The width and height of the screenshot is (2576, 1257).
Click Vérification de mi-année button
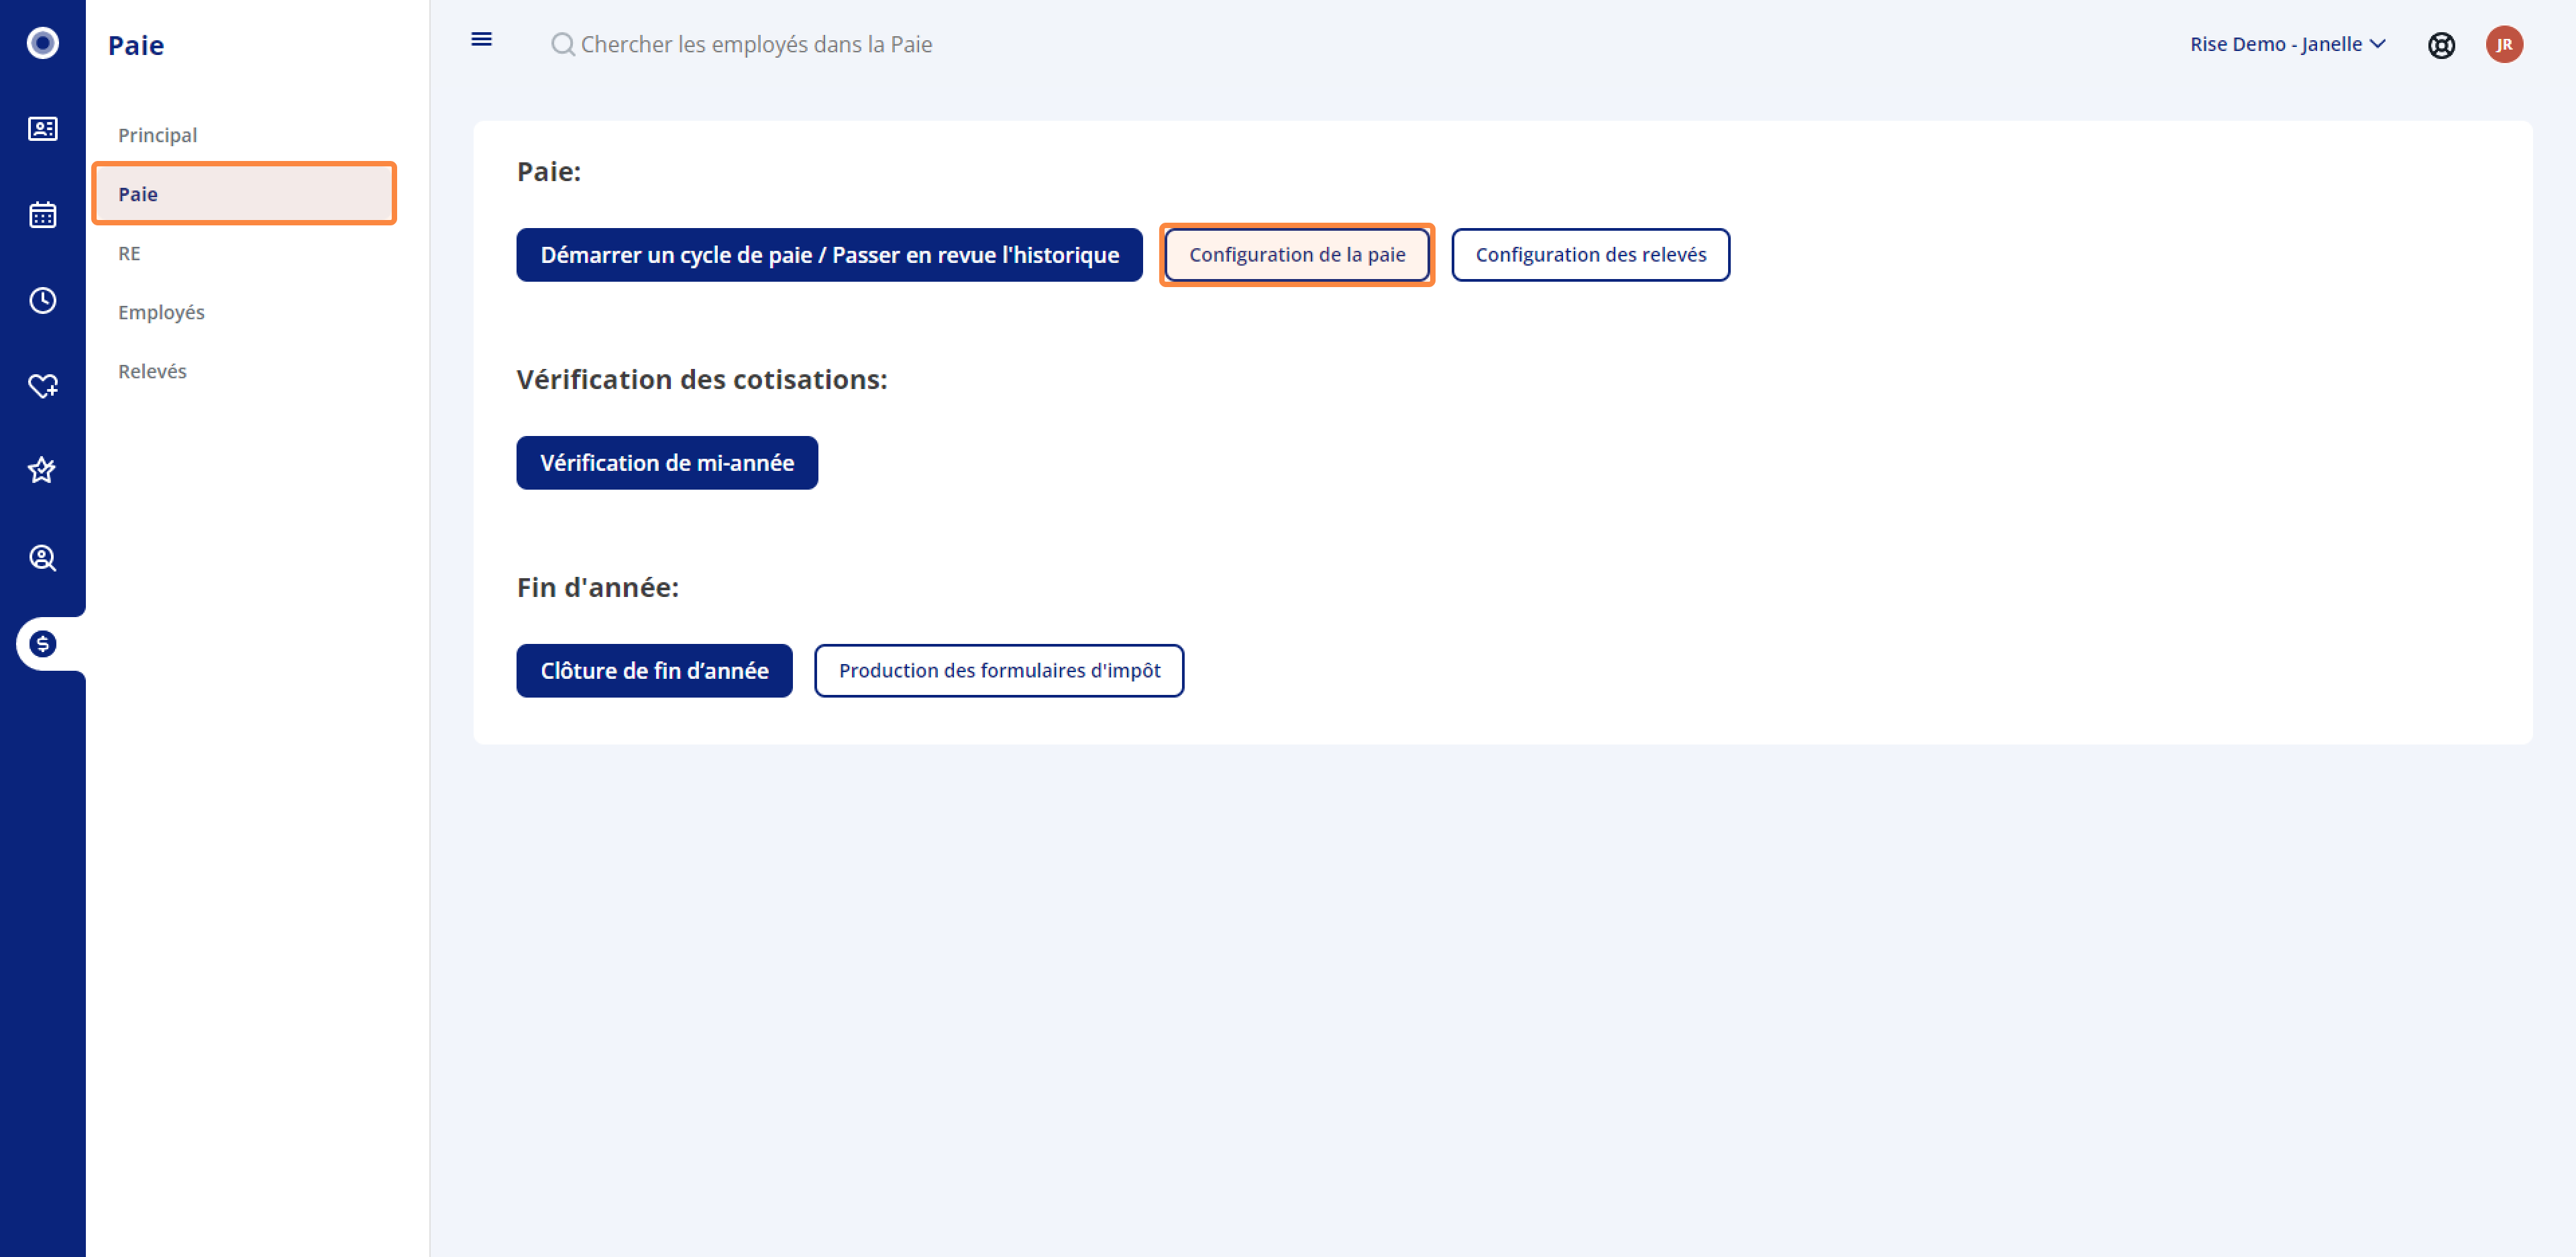pyautogui.click(x=667, y=463)
